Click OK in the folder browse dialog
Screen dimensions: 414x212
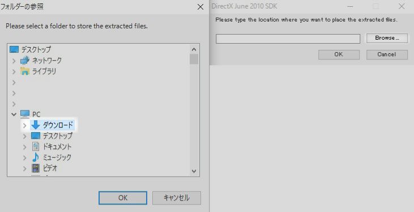tap(123, 198)
